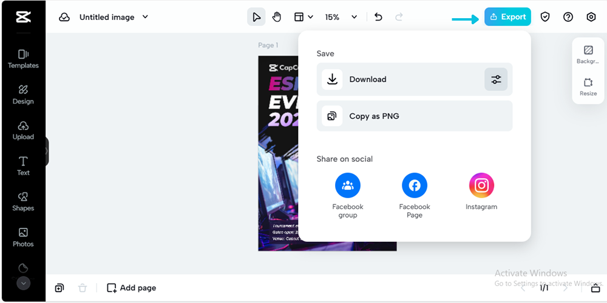Screen dimensions: 607x303
Task: Click the 15% zoom value
Action: tap(332, 18)
